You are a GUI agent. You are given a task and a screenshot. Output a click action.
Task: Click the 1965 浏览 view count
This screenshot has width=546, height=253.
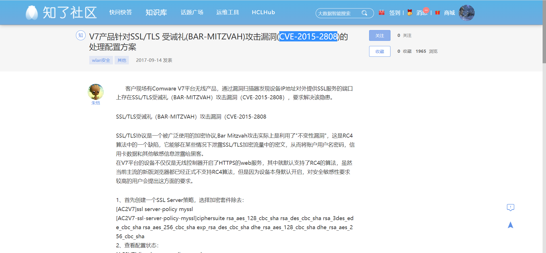coord(427,51)
